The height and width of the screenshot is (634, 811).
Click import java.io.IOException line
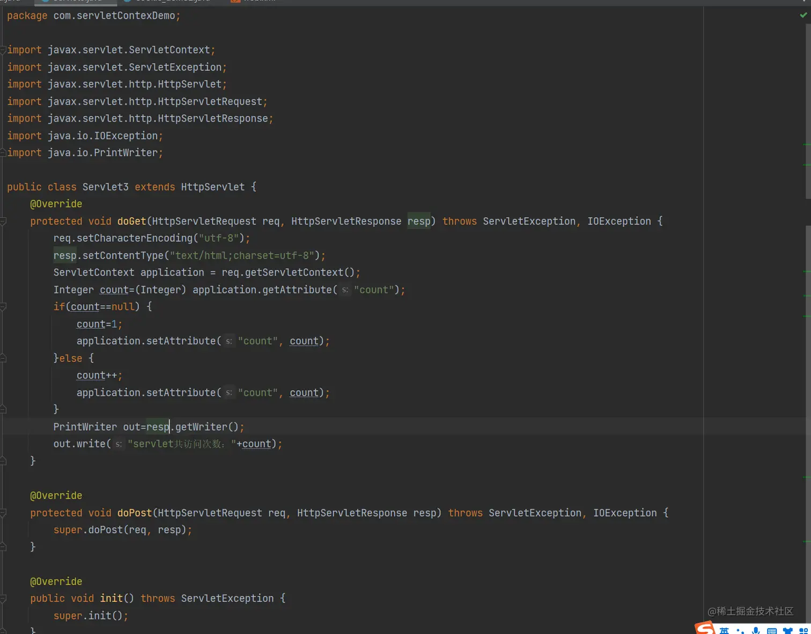point(85,136)
